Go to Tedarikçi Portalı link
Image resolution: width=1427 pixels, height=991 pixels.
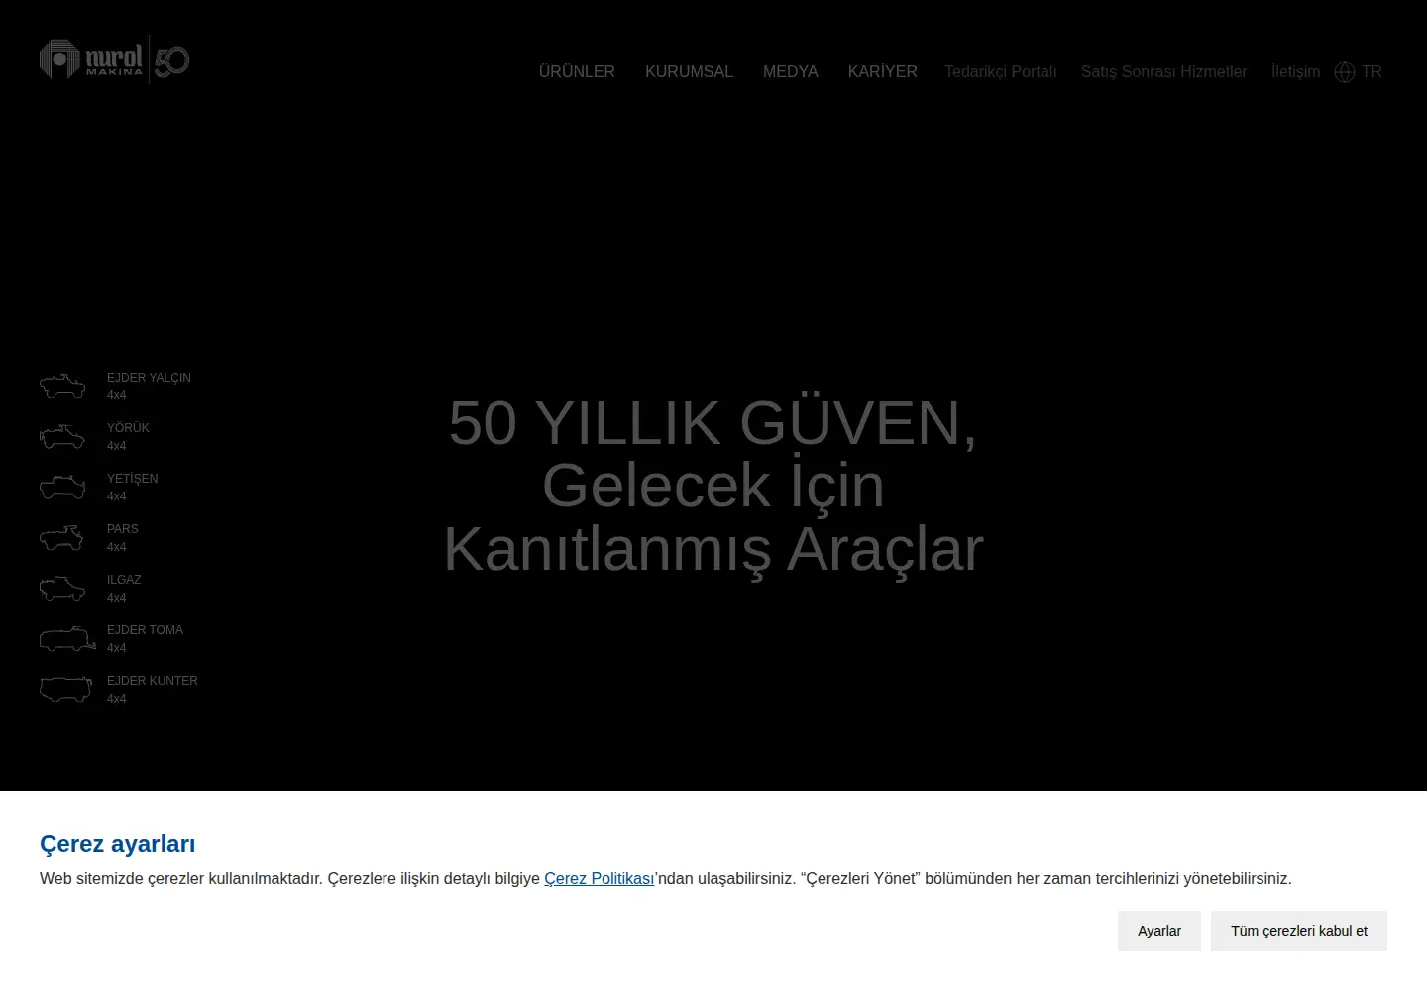tap(1001, 72)
